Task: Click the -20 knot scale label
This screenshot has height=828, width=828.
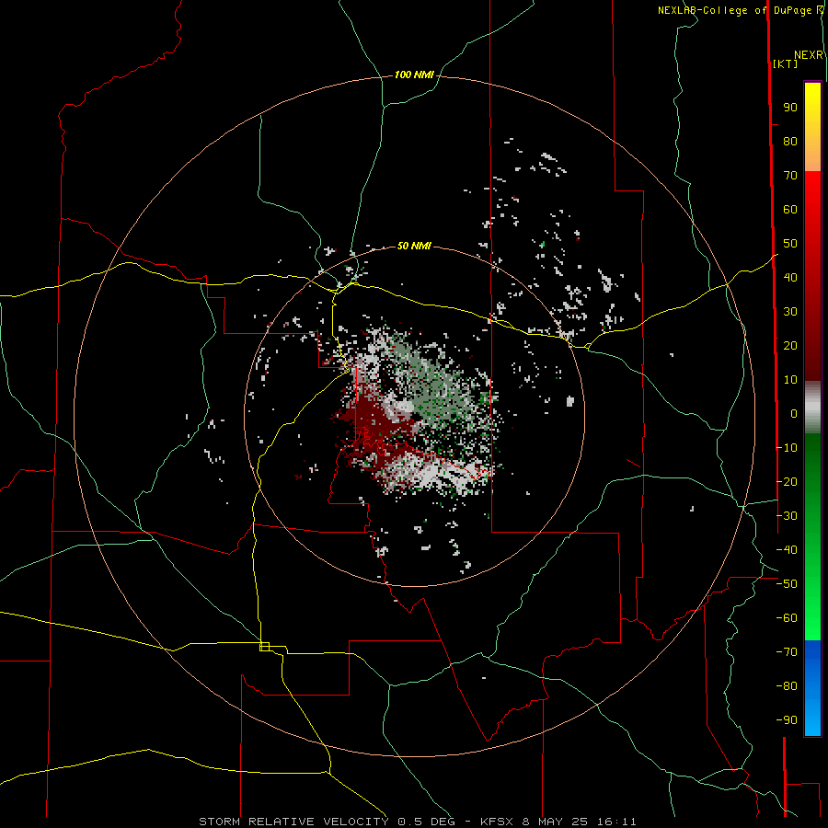Action: pos(787,481)
